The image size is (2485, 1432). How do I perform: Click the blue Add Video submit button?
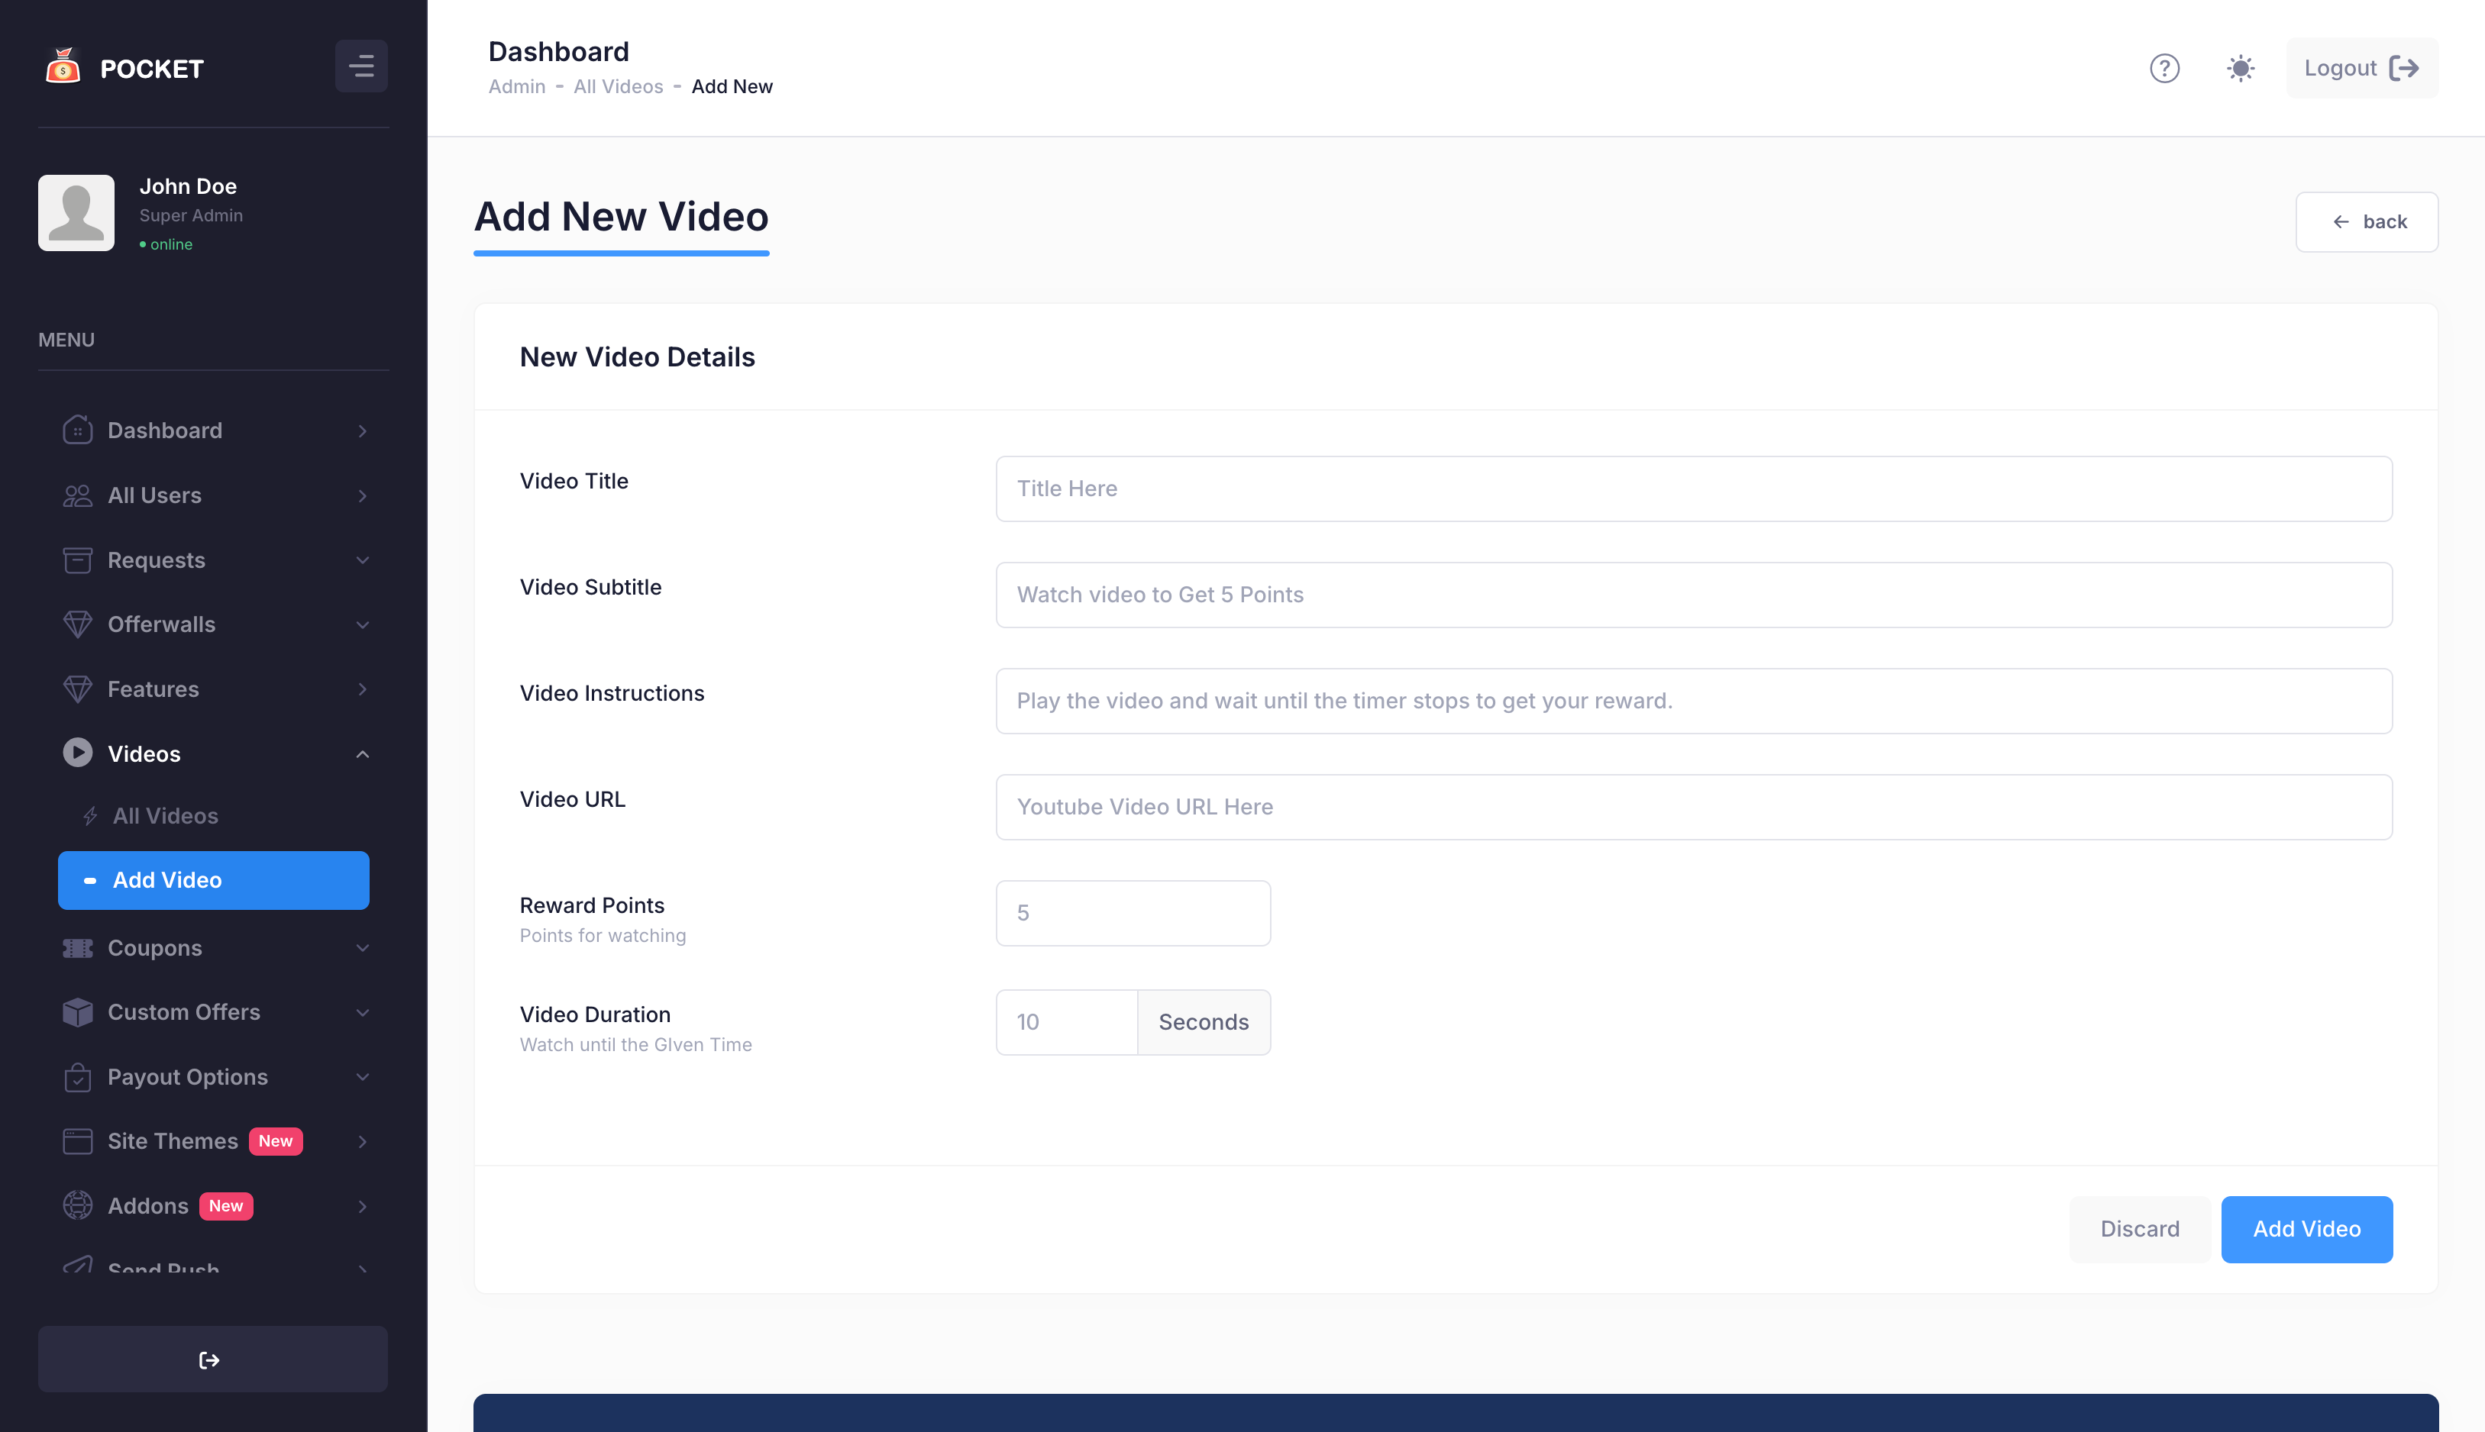coord(2306,1228)
